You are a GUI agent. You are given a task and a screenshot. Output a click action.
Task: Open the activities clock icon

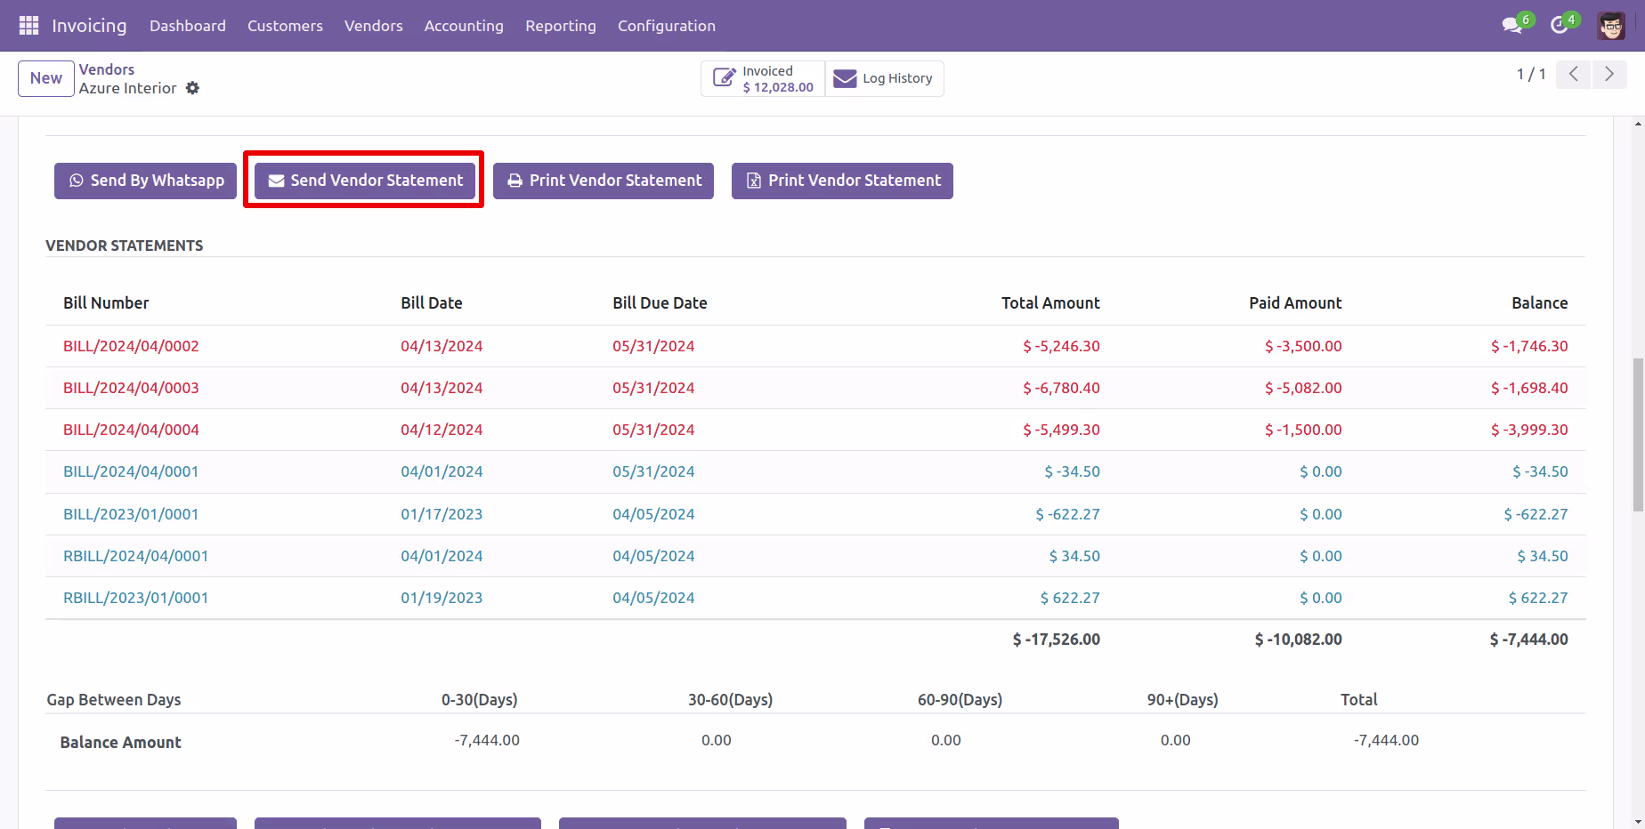tap(1559, 25)
